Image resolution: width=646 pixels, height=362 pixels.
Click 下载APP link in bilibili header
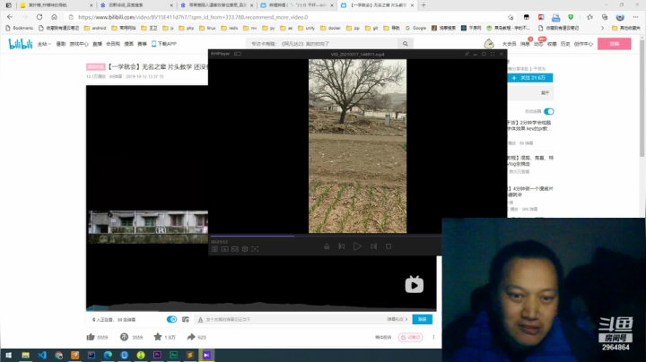click(x=164, y=44)
